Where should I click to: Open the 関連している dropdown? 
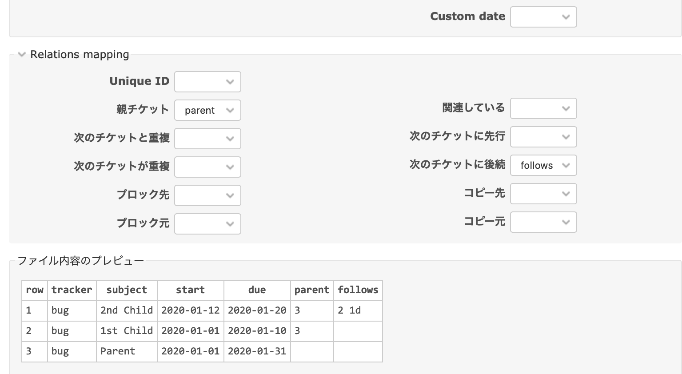543,108
